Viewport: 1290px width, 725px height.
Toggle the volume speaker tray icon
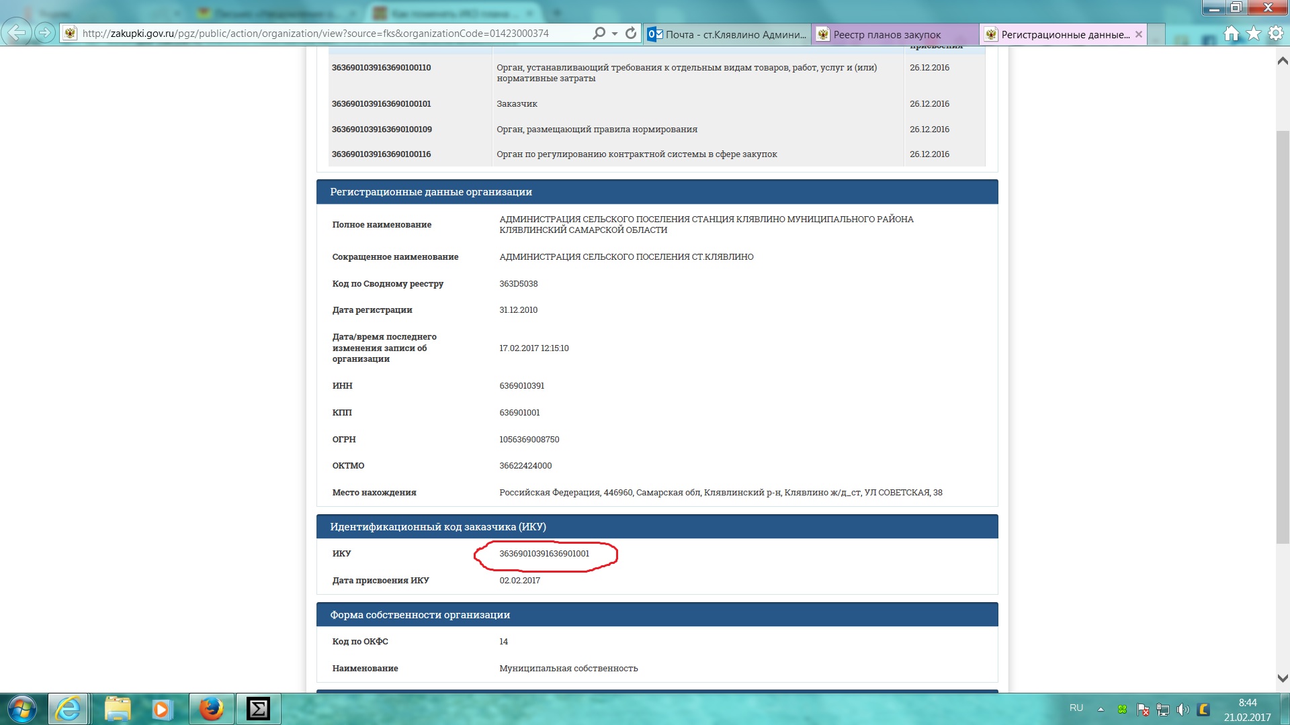[1183, 709]
